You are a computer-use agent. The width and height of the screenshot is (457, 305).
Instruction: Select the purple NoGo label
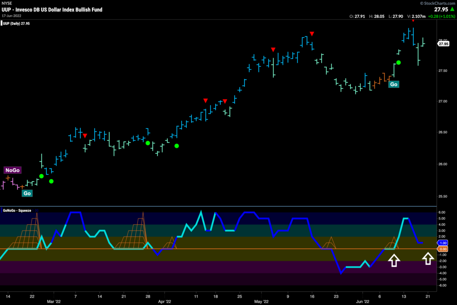[12, 170]
